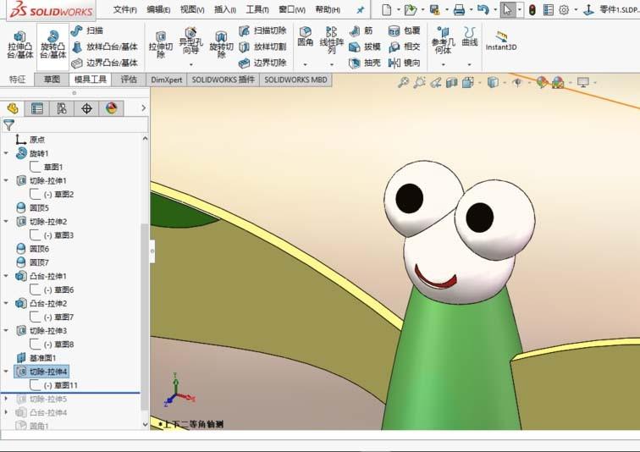Select the 拔模 draft tool
640x452 pixels.
pyautogui.click(x=365, y=47)
